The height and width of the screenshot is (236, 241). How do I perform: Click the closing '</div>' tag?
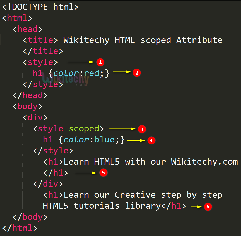(48, 184)
